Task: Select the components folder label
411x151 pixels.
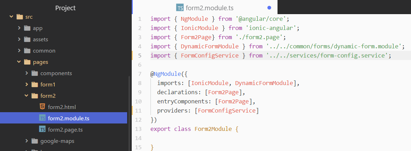Action: [56, 73]
